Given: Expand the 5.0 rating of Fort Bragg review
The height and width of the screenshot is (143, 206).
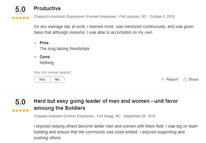Looking at the screenshot, I should 20,102.
